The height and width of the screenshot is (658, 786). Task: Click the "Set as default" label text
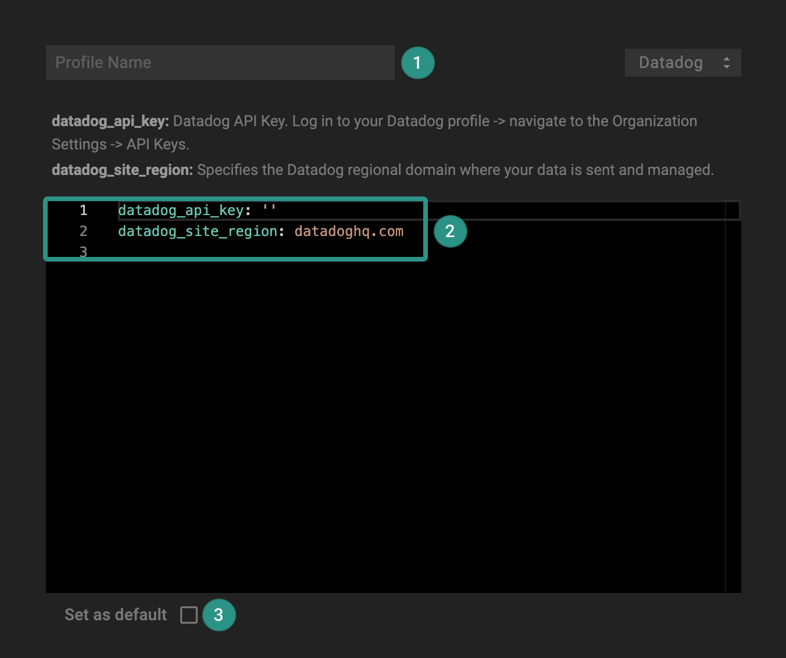(x=116, y=614)
